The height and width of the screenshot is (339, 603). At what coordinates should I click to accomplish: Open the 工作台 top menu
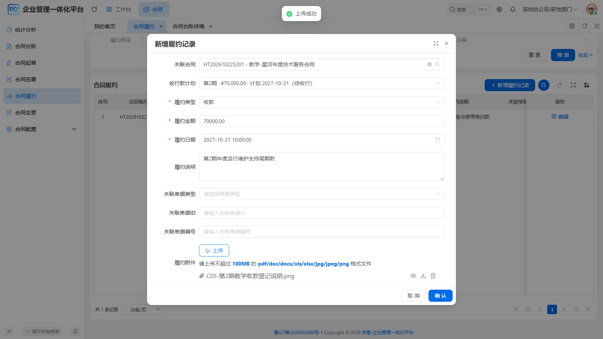coord(119,9)
